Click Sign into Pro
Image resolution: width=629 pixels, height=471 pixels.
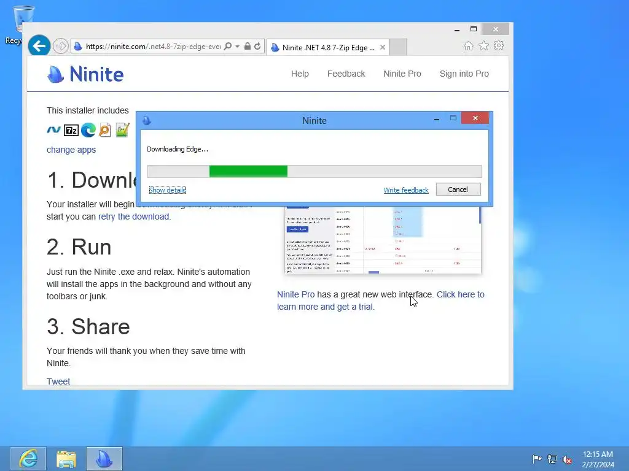click(x=464, y=74)
